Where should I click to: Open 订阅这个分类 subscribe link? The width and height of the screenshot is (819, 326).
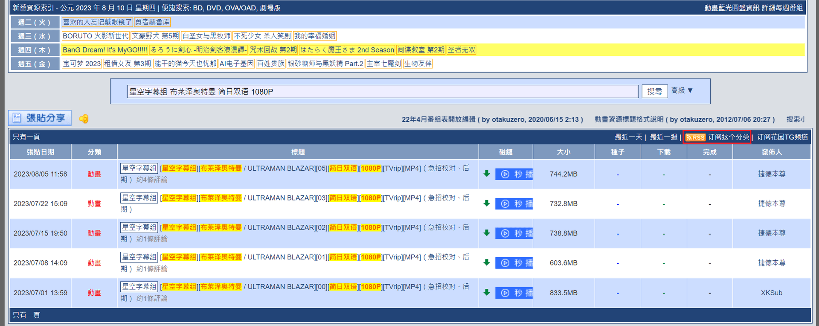729,137
